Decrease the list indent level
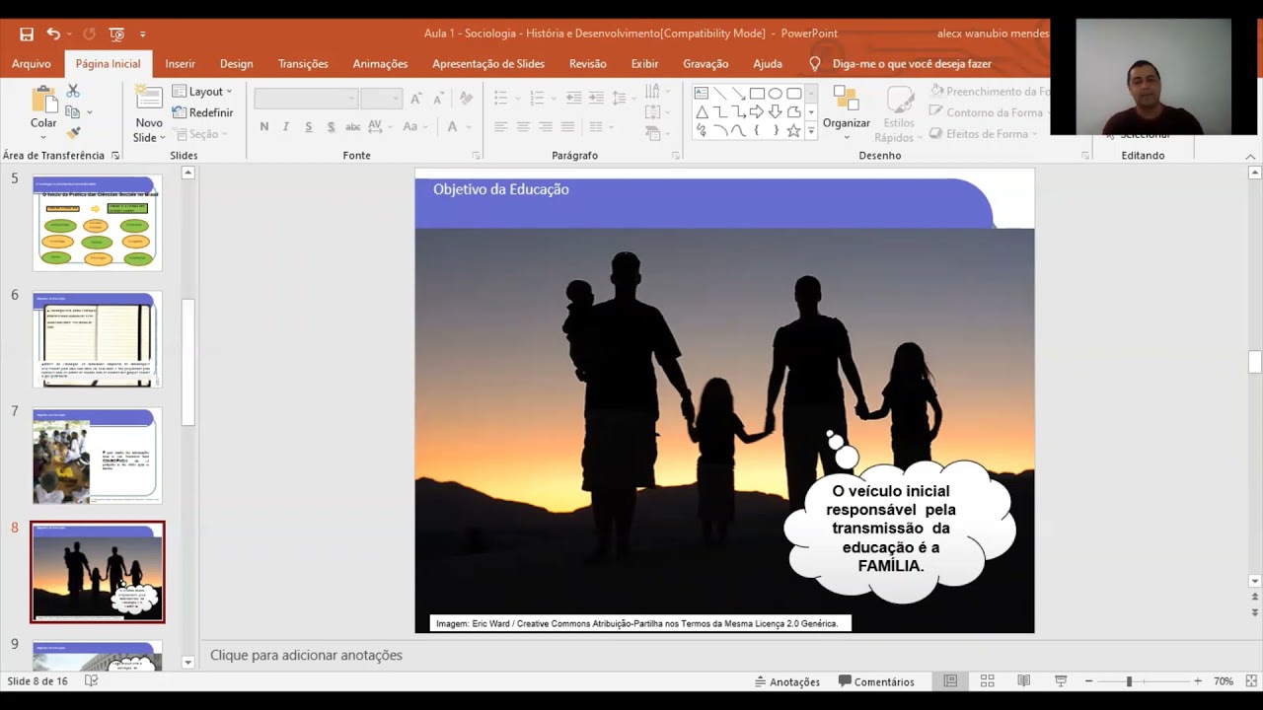 point(574,98)
